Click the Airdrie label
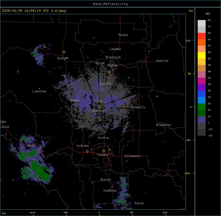 click(x=104, y=138)
